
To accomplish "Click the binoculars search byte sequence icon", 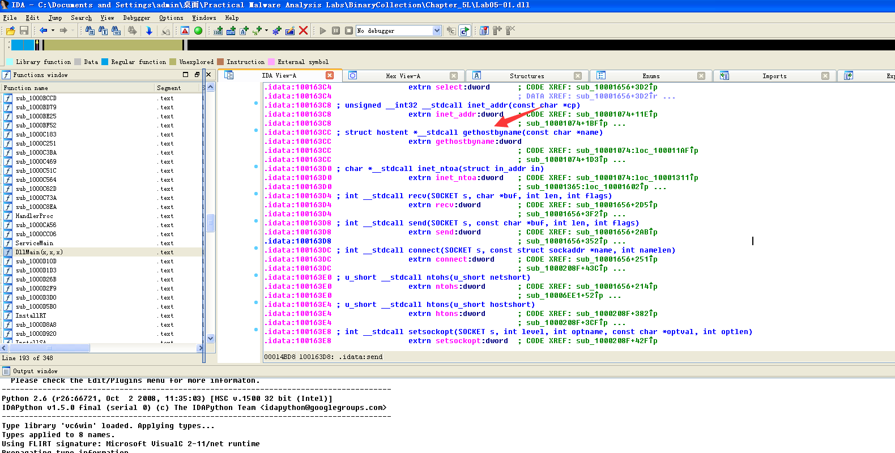I will tap(116, 31).
